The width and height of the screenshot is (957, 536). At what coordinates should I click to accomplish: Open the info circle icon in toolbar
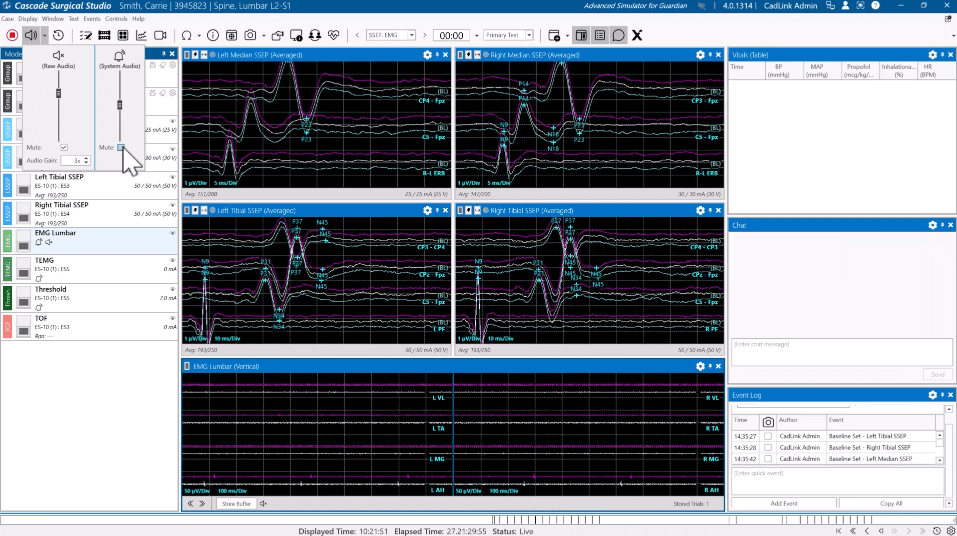tap(213, 35)
